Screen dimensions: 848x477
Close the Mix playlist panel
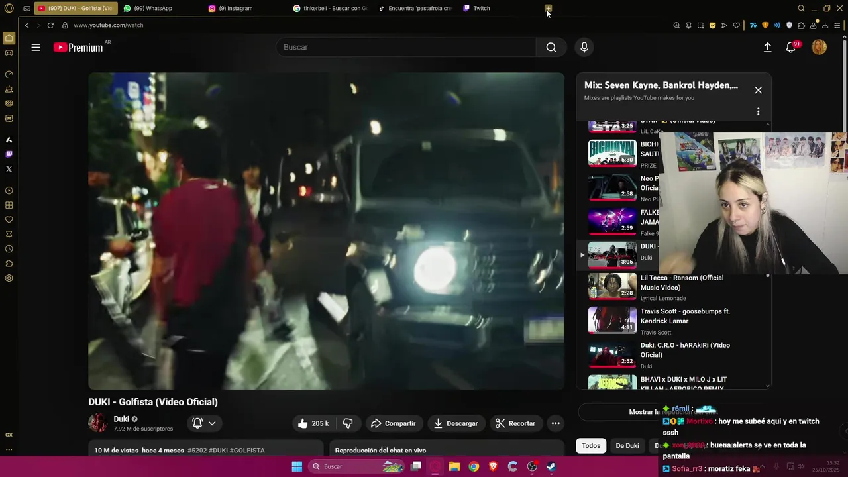pyautogui.click(x=758, y=90)
